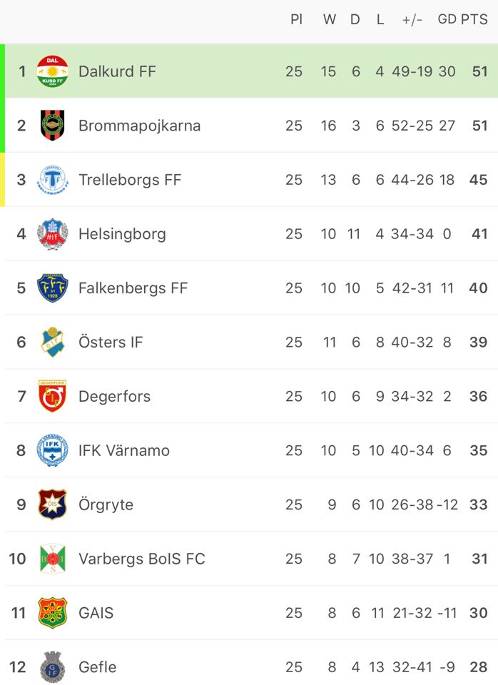Open the GAIS team crest
This screenshot has height=685, width=498.
point(52,613)
